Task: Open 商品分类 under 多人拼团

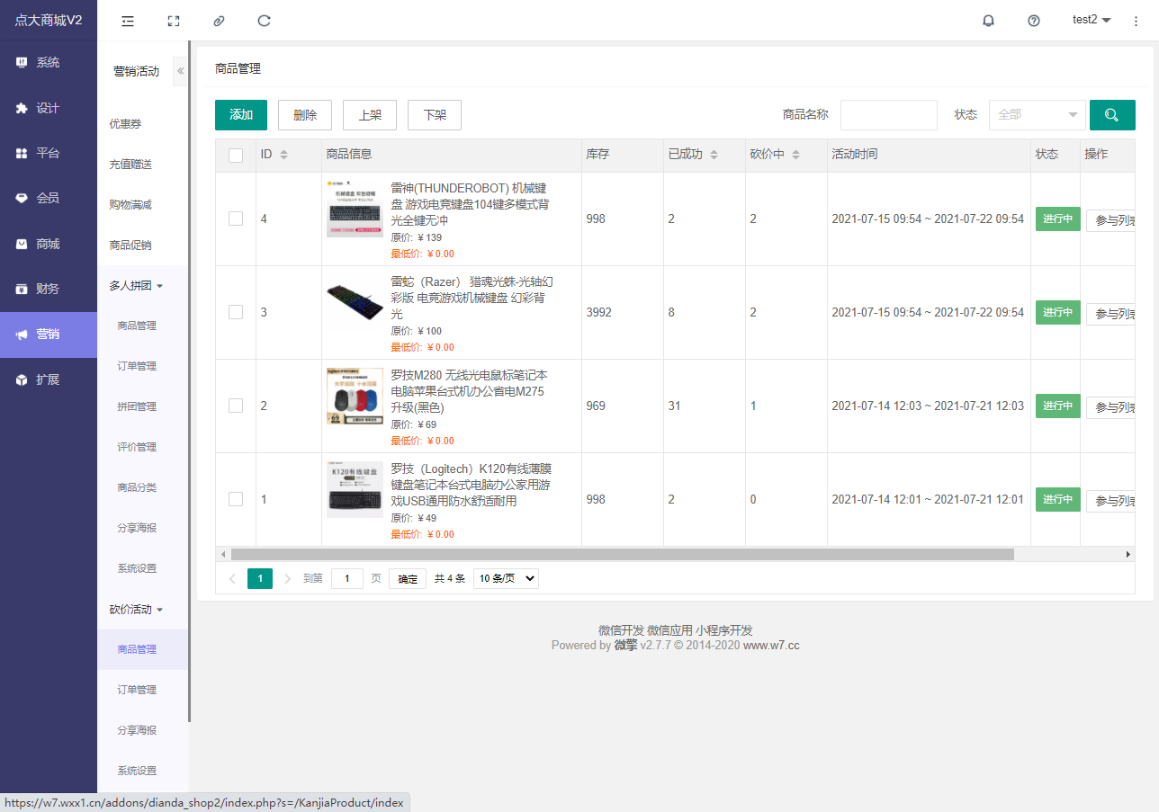Action: (x=137, y=487)
